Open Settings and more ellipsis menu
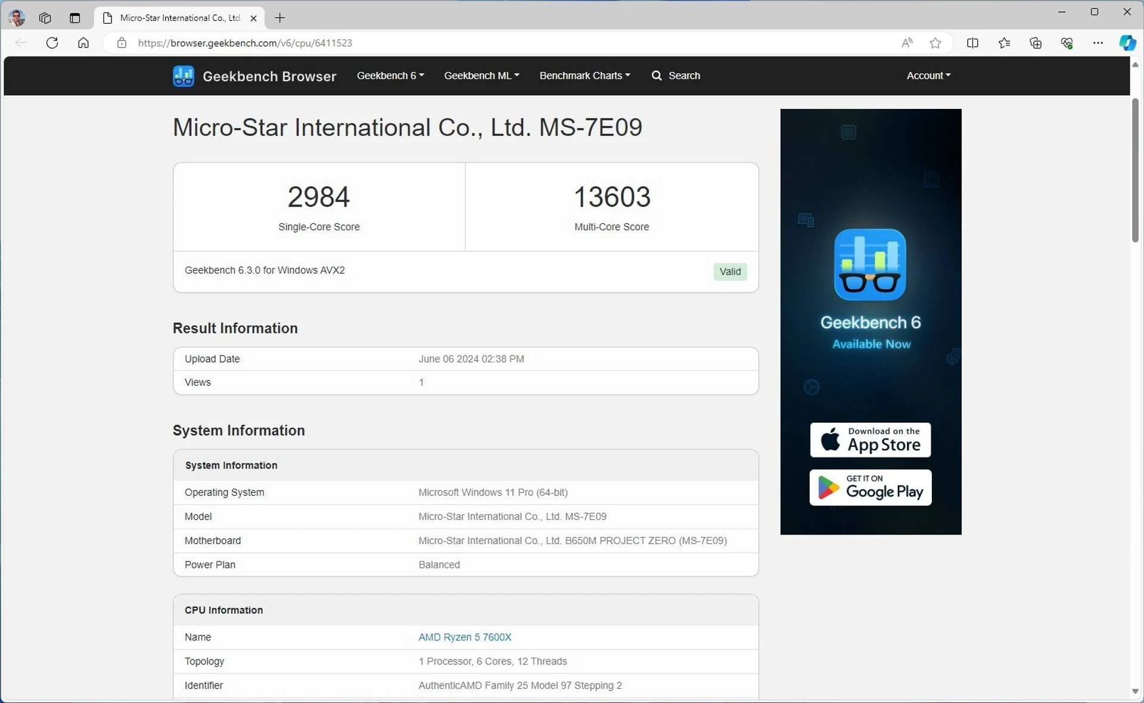Viewport: 1144px width, 703px height. [x=1098, y=43]
